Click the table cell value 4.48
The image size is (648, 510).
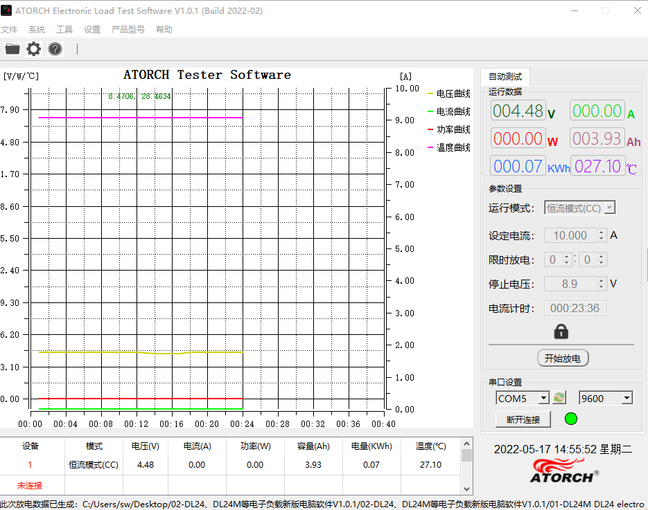(146, 464)
